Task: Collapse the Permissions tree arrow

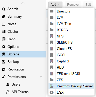Action: 41,77
